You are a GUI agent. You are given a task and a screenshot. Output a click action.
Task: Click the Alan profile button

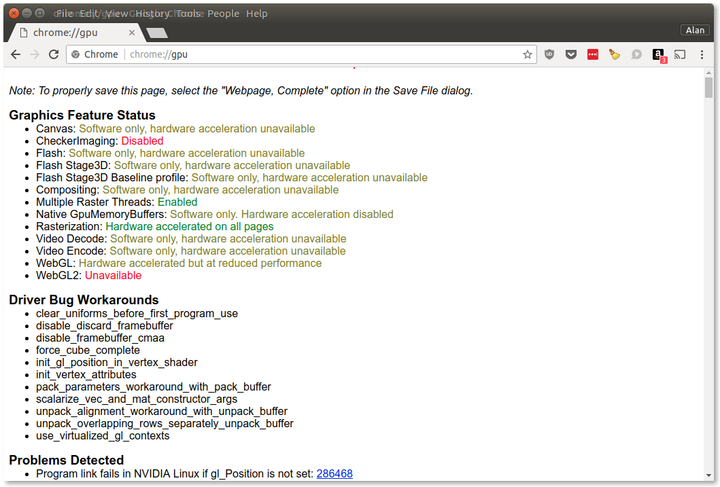click(695, 30)
